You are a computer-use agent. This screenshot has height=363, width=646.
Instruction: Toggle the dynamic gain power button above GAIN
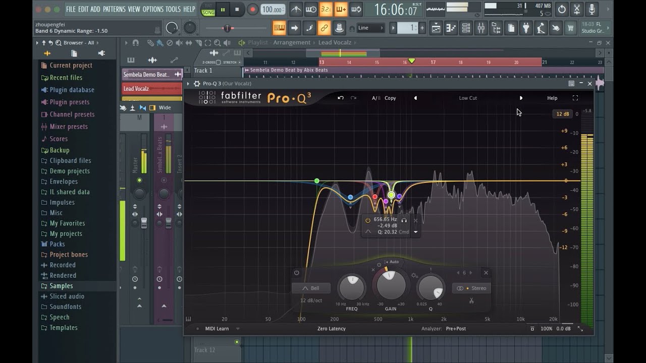coord(379,265)
